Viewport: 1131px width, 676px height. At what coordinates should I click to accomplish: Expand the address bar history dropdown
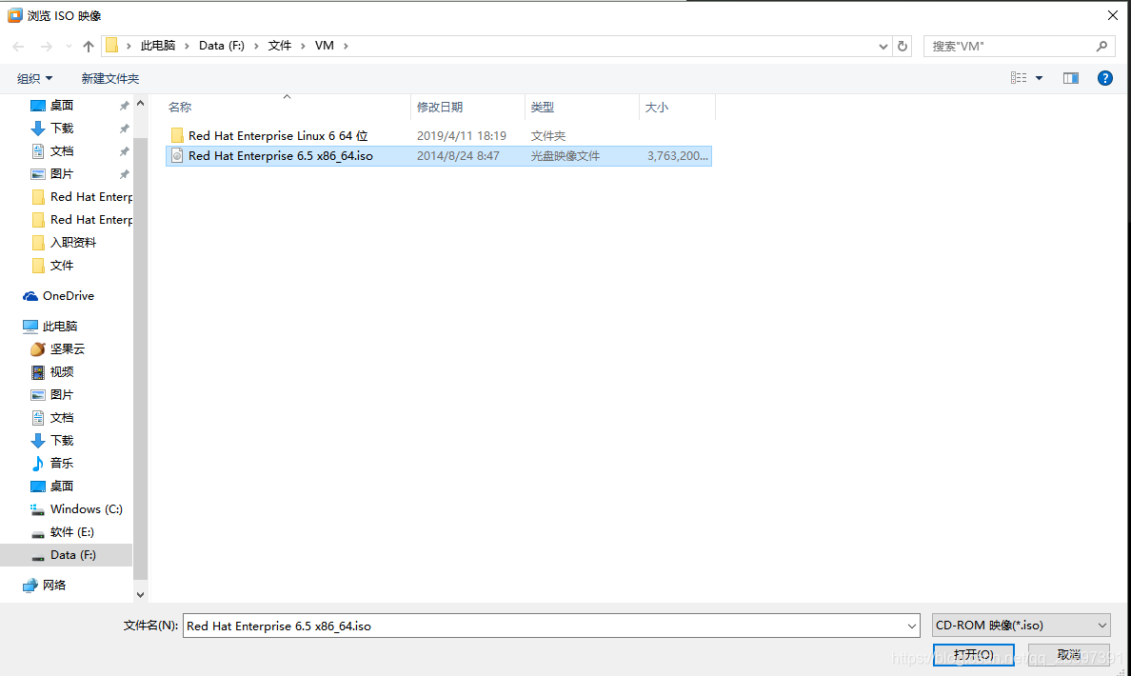[883, 46]
